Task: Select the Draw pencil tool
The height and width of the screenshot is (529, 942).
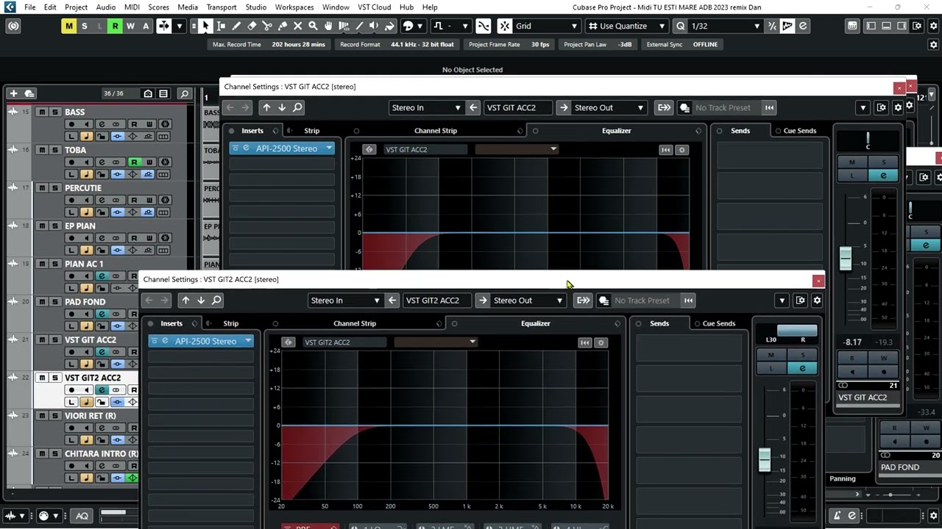Action: [236, 26]
